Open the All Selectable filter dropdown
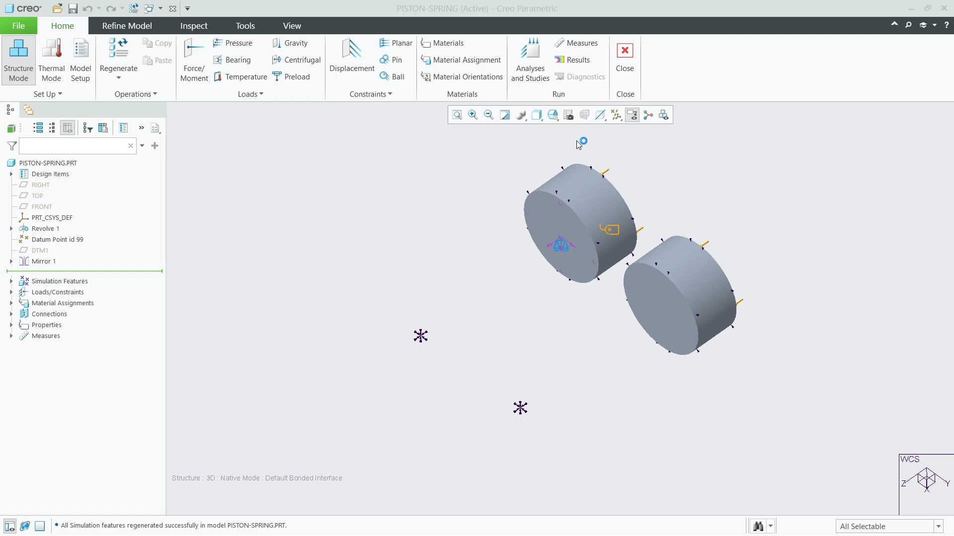The width and height of the screenshot is (954, 536). click(939, 527)
